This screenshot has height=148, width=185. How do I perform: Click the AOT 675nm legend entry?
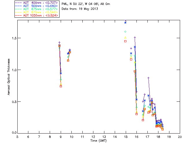(36, 9)
